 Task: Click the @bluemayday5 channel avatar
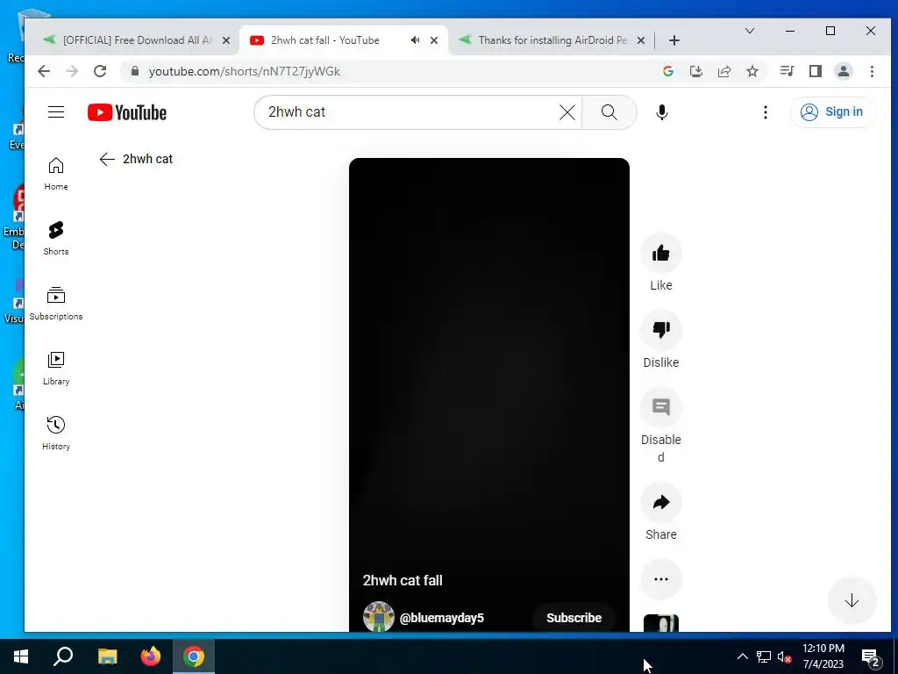pos(379,617)
